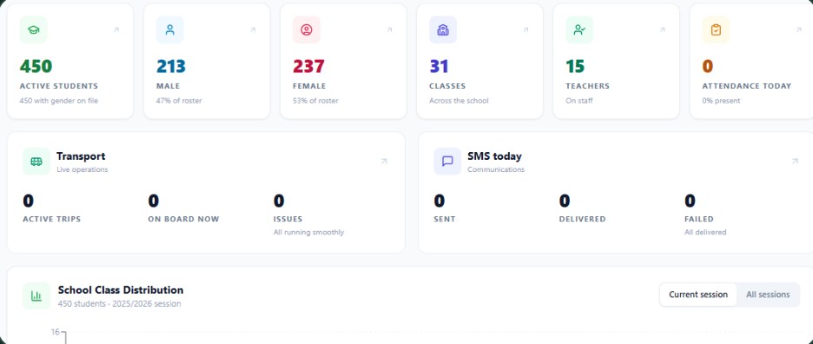Open the SMS today panel arrow link
The image size is (813, 344).
[x=795, y=162]
